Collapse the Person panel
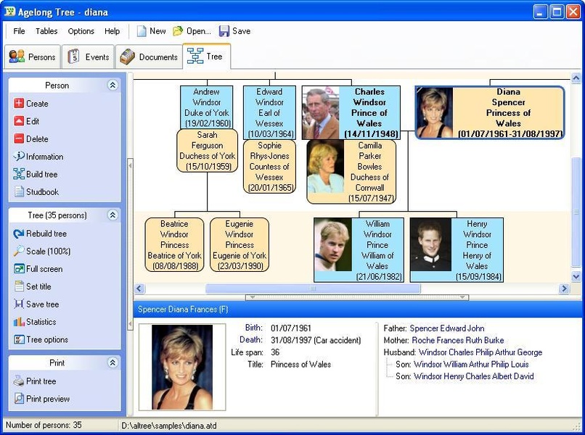The image size is (585, 435). (x=112, y=85)
